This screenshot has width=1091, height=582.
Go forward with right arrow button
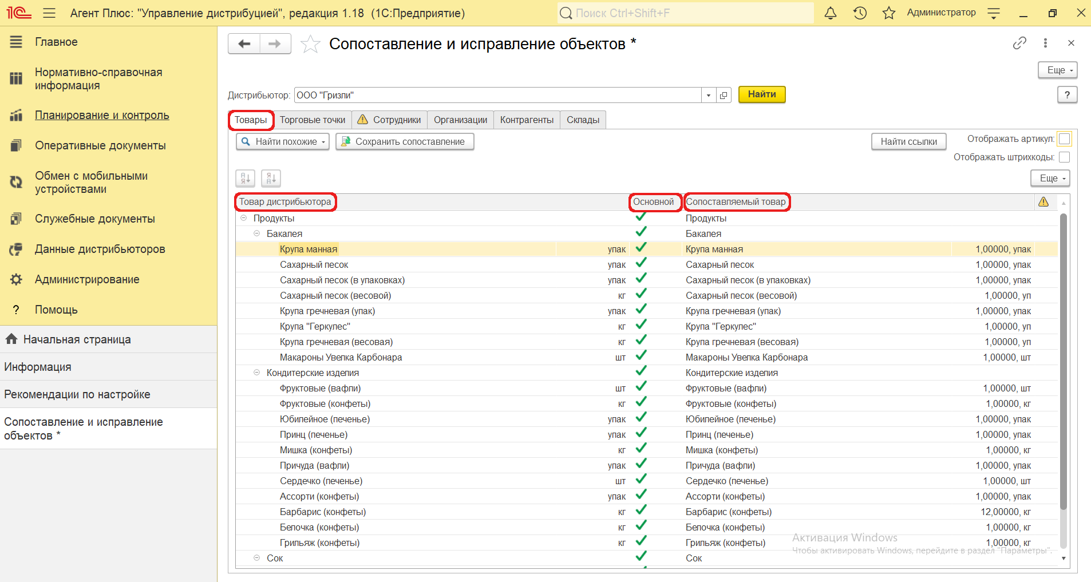(275, 43)
